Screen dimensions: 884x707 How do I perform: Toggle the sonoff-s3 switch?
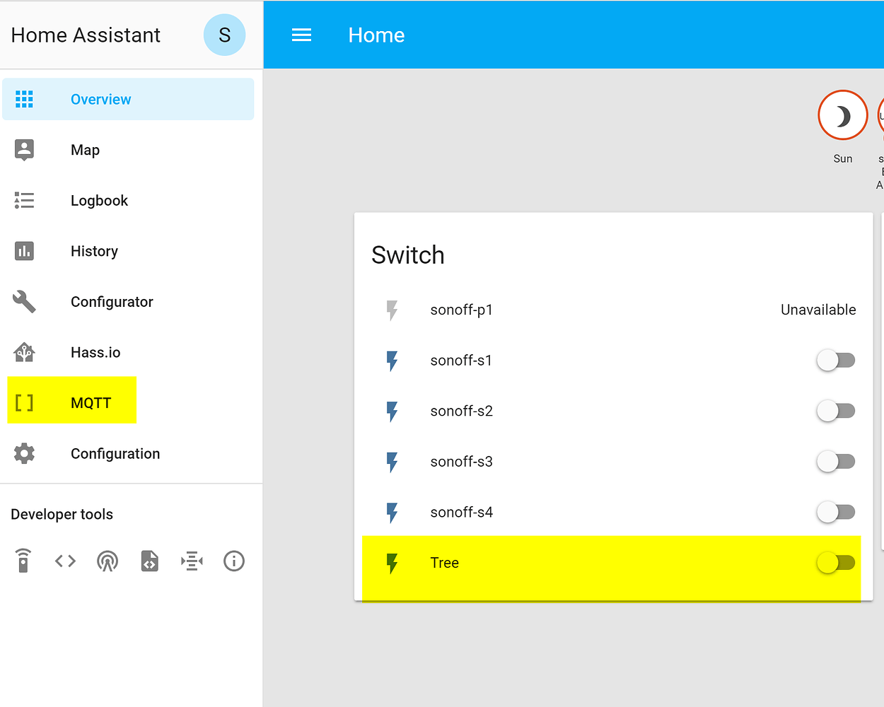click(836, 461)
